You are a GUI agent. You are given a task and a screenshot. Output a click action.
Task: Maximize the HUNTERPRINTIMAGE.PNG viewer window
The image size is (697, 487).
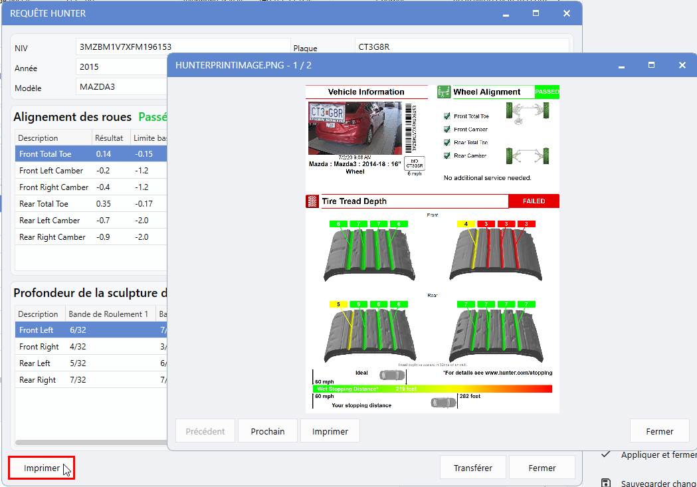click(x=652, y=65)
